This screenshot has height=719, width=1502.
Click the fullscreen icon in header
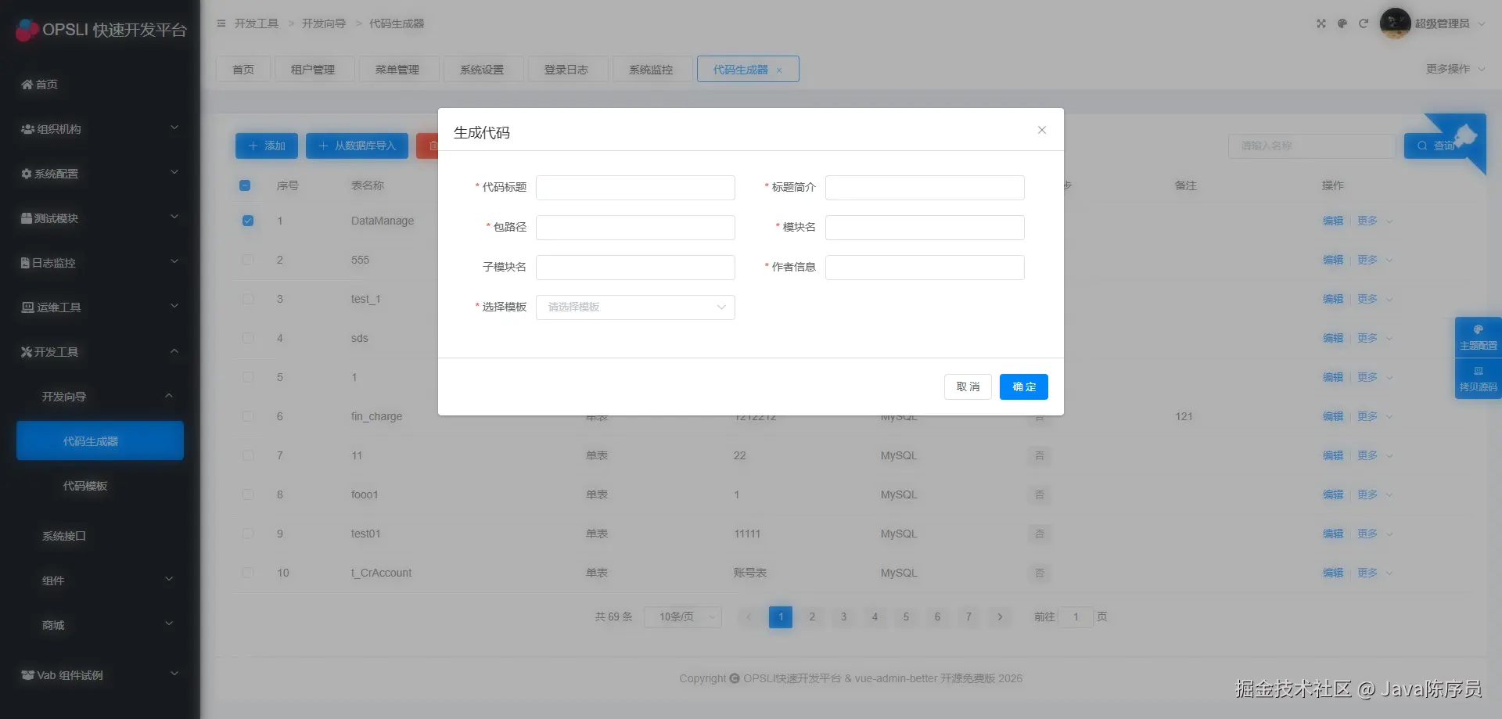[x=1321, y=23]
